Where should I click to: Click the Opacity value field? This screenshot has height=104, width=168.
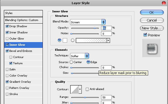(x=106, y=28)
